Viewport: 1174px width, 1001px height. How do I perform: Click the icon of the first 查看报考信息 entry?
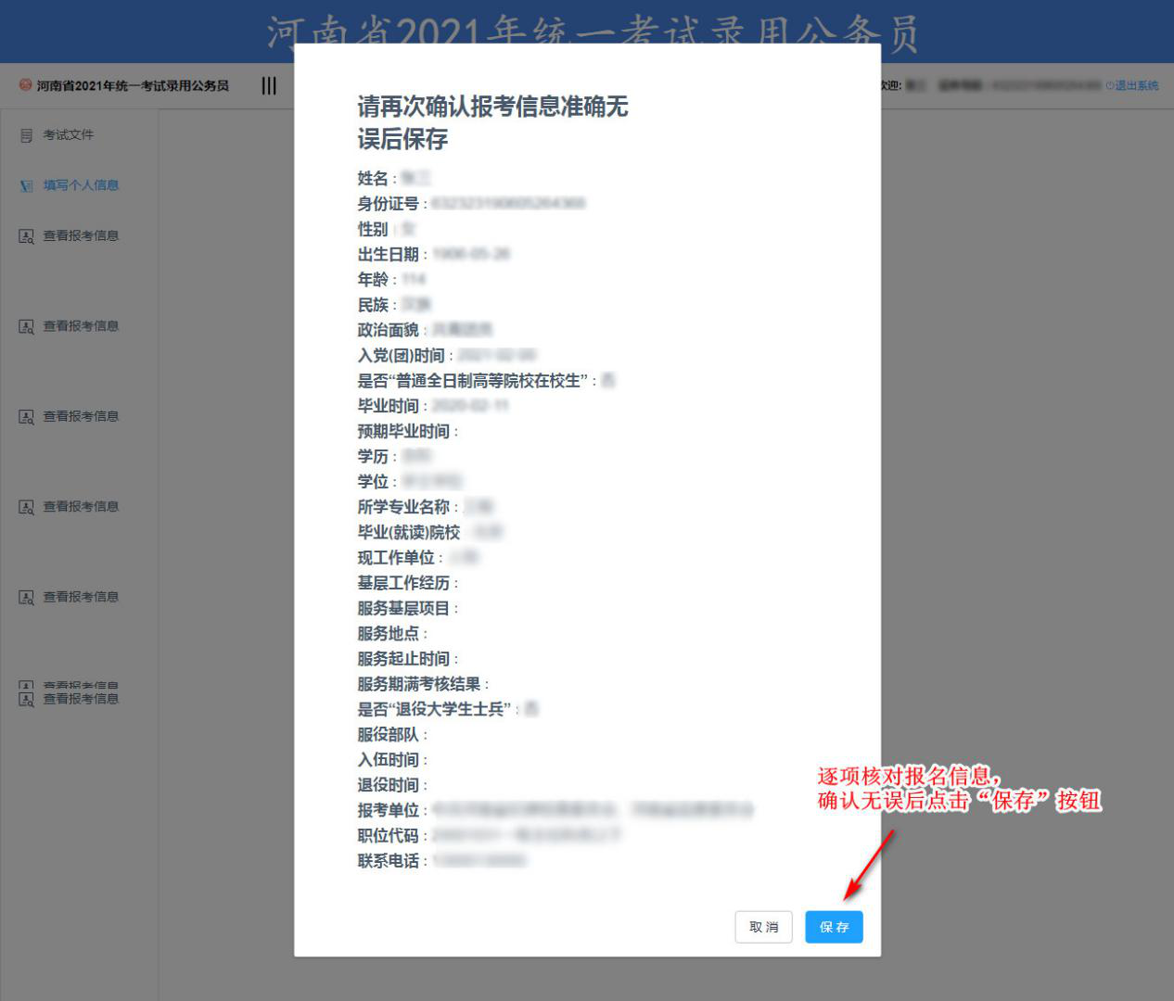pyautogui.click(x=26, y=236)
